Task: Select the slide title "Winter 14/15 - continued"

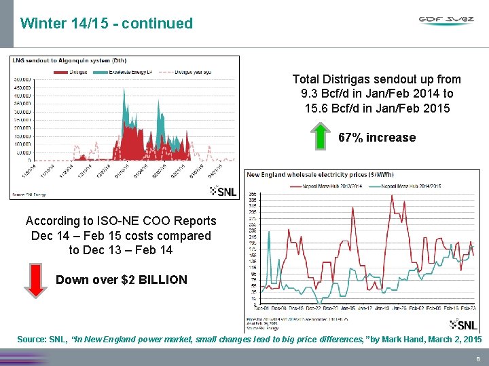Action: (x=107, y=23)
